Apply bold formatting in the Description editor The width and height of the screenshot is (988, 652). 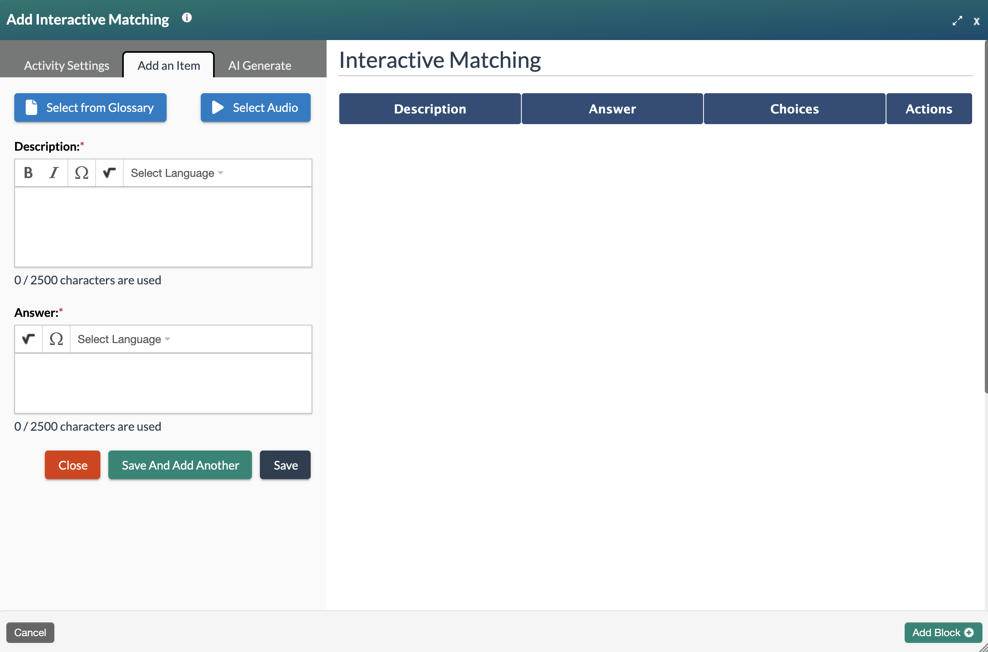pos(28,173)
